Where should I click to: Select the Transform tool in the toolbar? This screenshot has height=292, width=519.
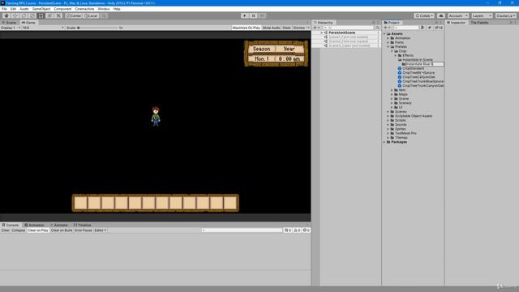[49, 15]
